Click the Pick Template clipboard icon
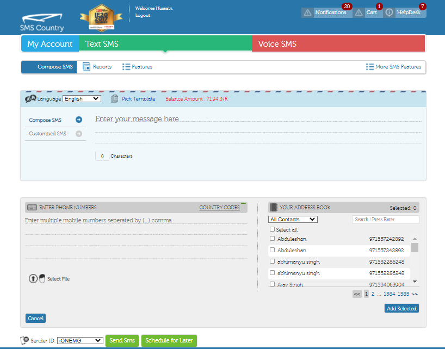Image resolution: width=445 pixels, height=349 pixels. (115, 99)
